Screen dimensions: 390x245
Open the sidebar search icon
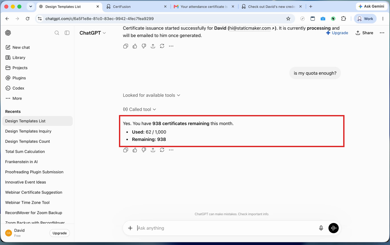pos(57,33)
